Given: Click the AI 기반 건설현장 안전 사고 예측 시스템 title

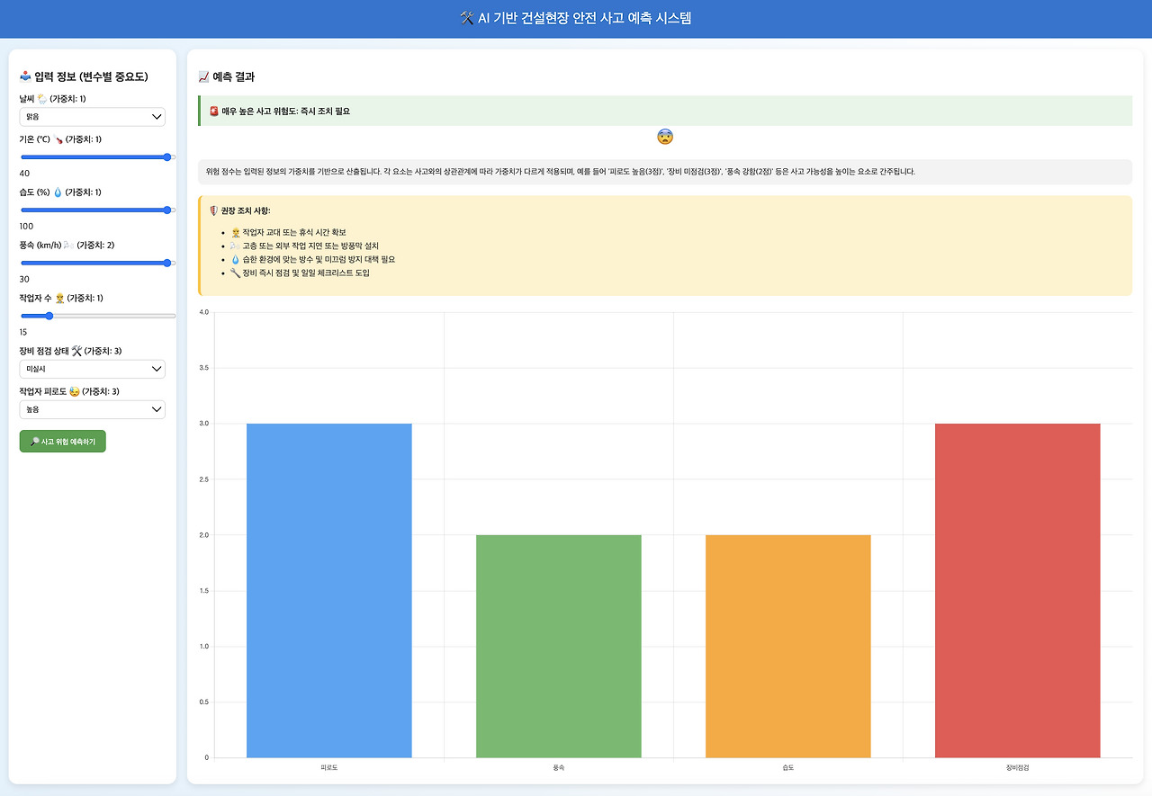Looking at the screenshot, I should click(x=585, y=18).
